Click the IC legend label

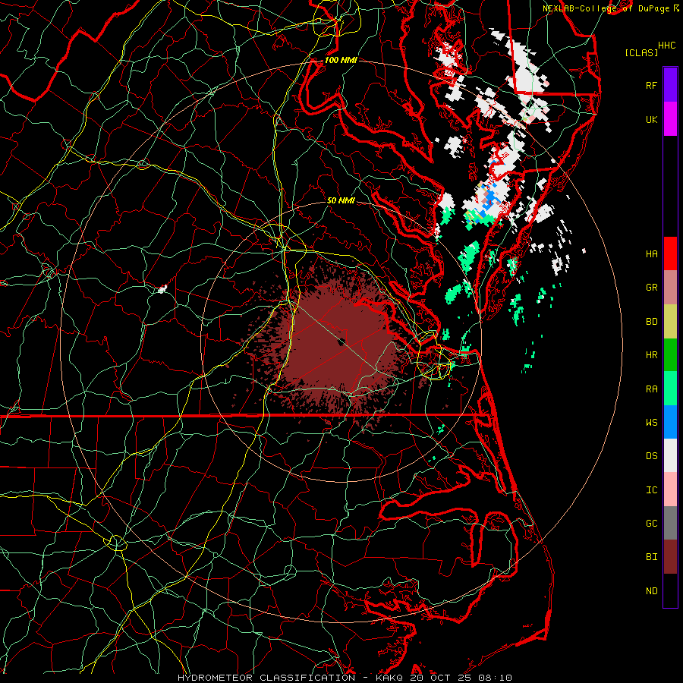point(651,490)
